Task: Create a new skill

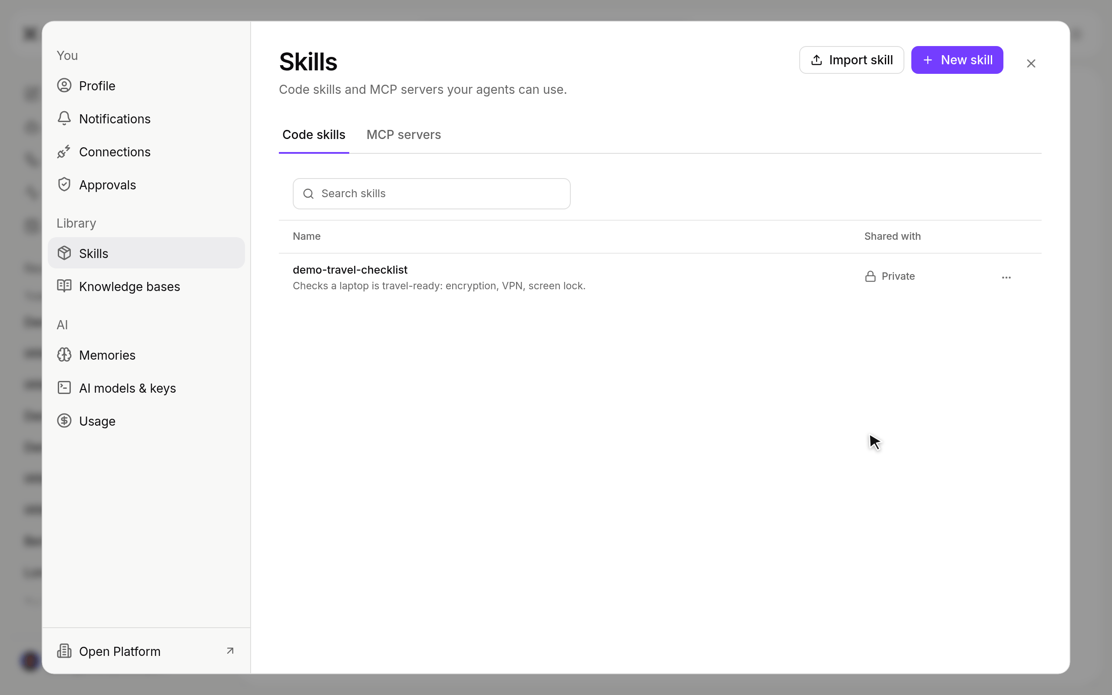Action: (x=957, y=60)
